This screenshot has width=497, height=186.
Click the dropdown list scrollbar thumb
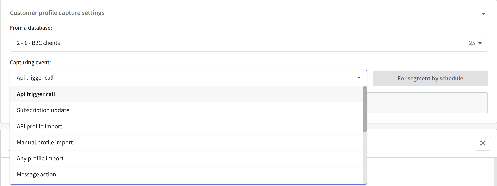(x=365, y=109)
